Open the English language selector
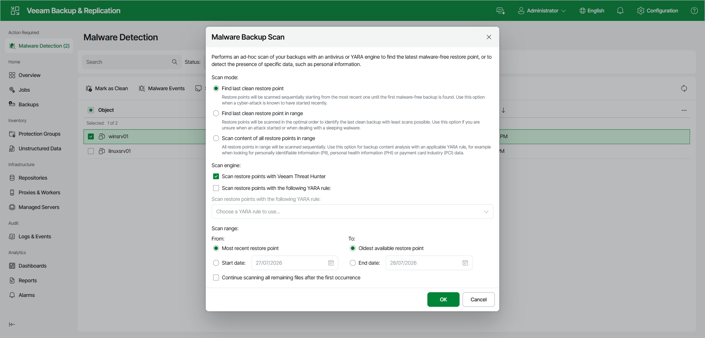Screen dimensions: 705x338 592,11
